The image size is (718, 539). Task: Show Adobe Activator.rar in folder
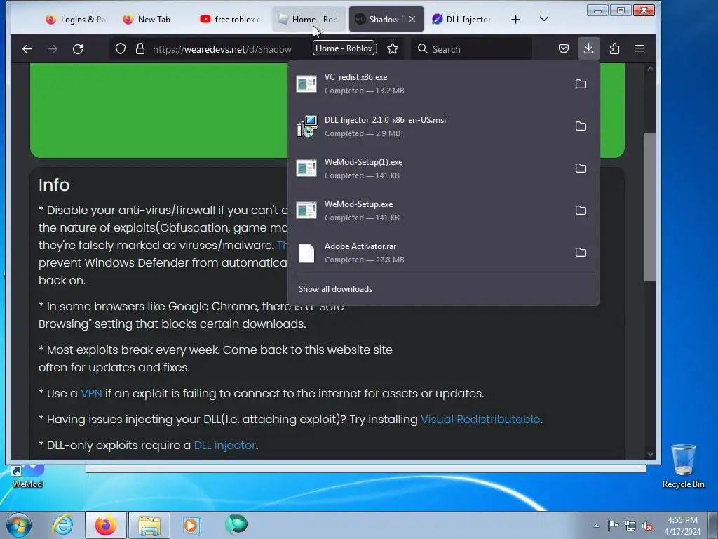tap(581, 253)
